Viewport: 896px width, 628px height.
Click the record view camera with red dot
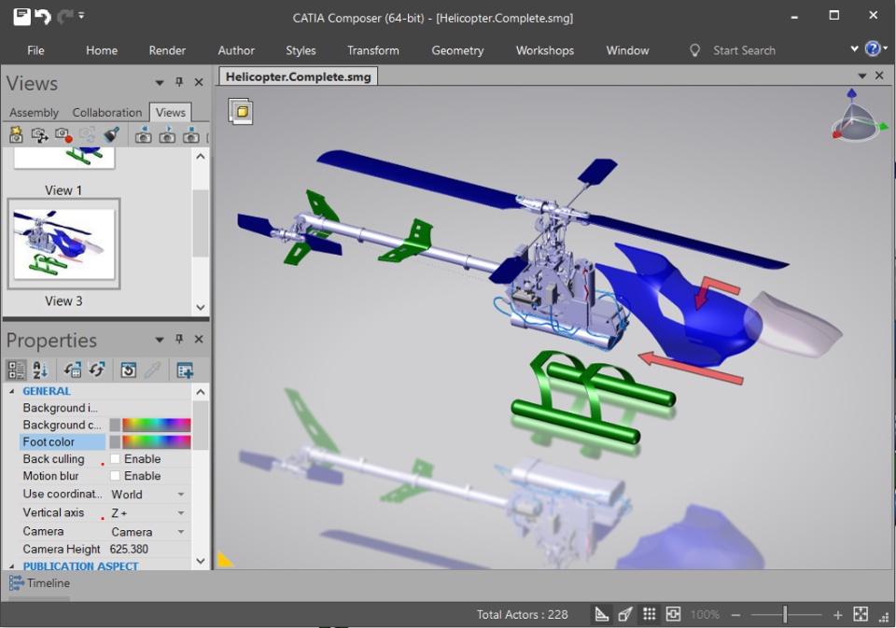click(x=63, y=135)
